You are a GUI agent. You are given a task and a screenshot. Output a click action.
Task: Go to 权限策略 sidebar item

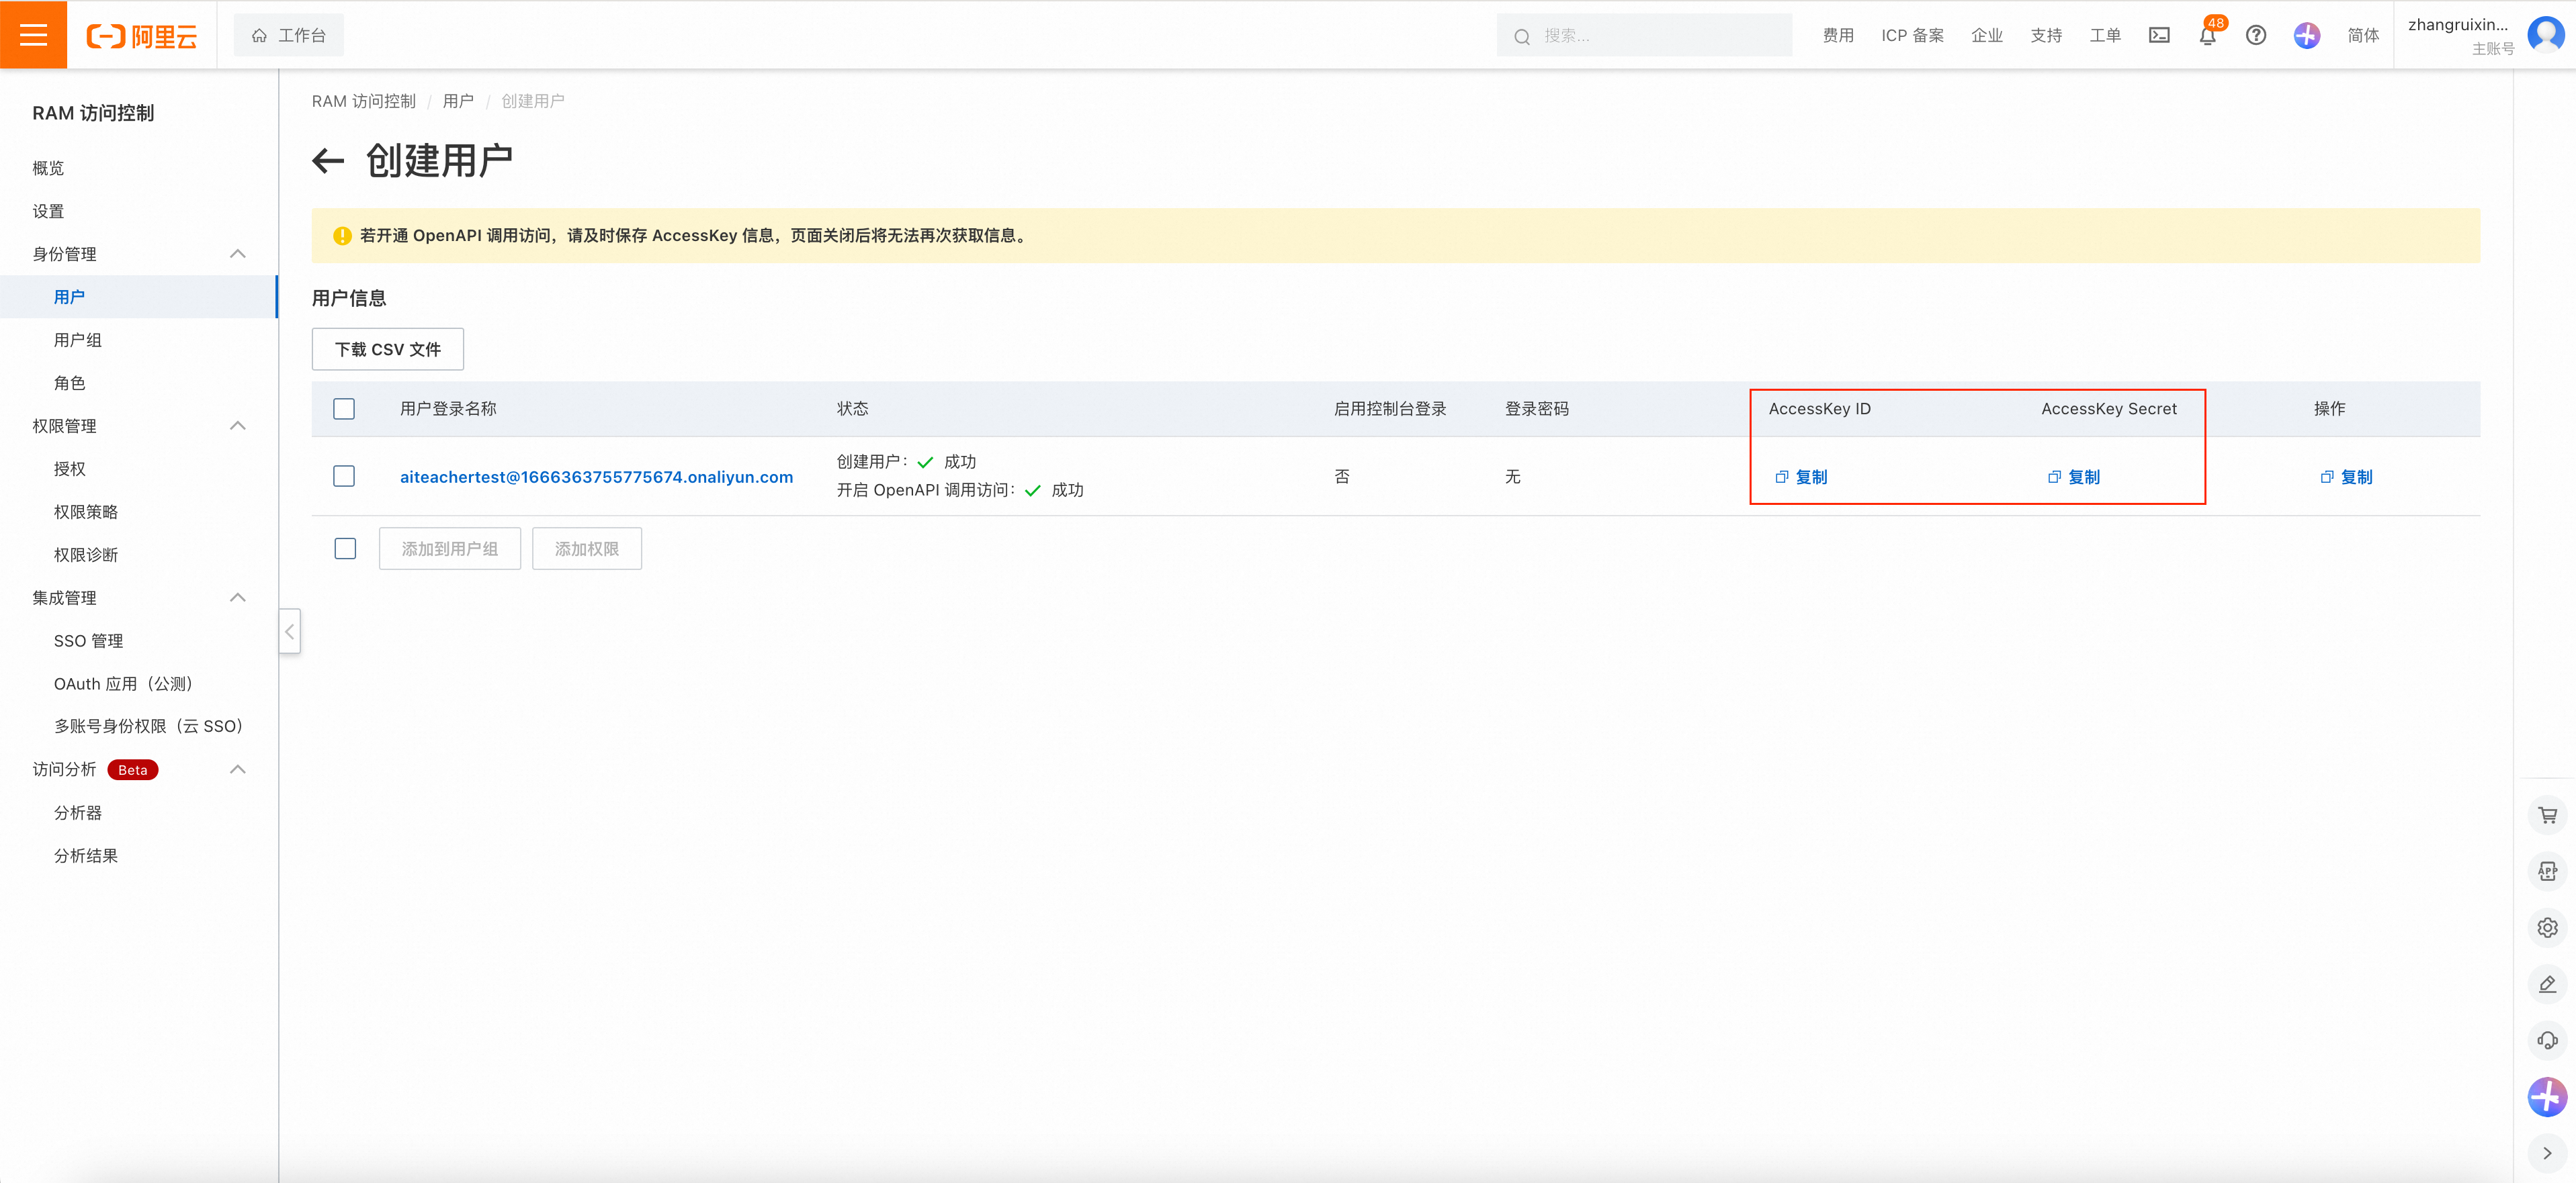pos(86,512)
